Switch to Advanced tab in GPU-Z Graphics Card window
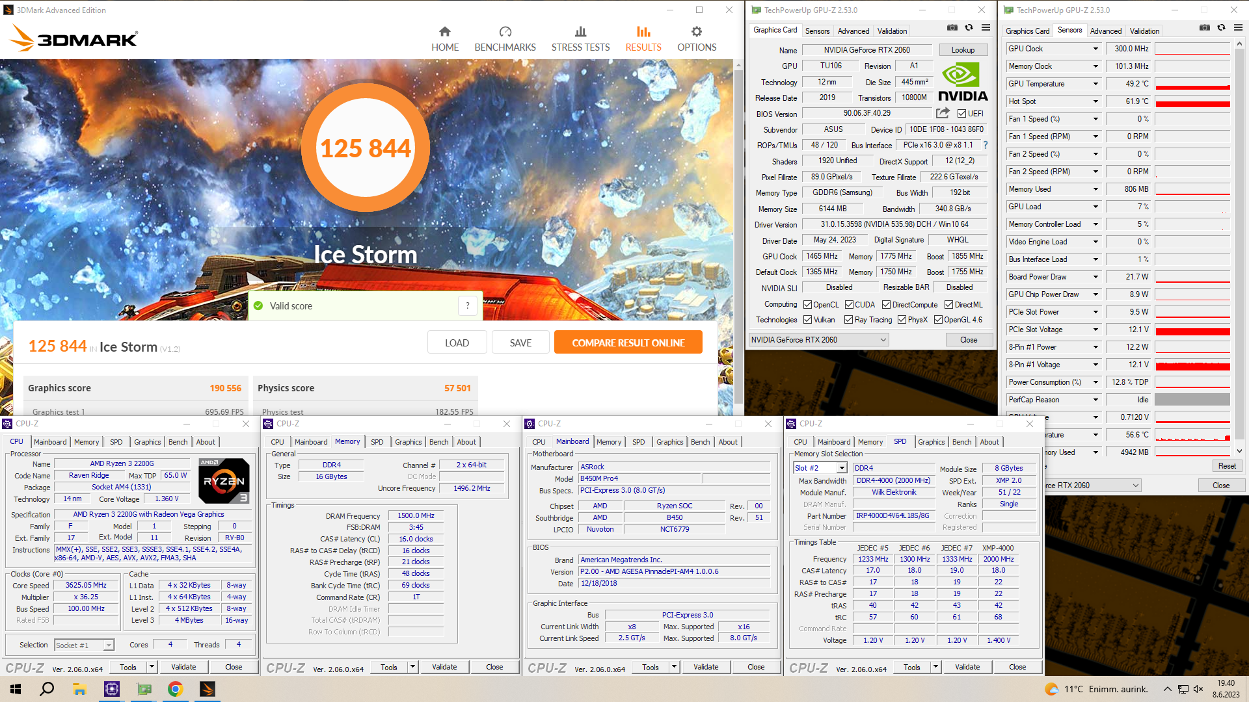This screenshot has width=1249, height=702. (853, 31)
